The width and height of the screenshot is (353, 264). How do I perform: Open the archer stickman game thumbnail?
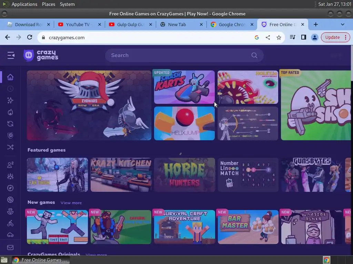pyautogui.click(x=248, y=123)
